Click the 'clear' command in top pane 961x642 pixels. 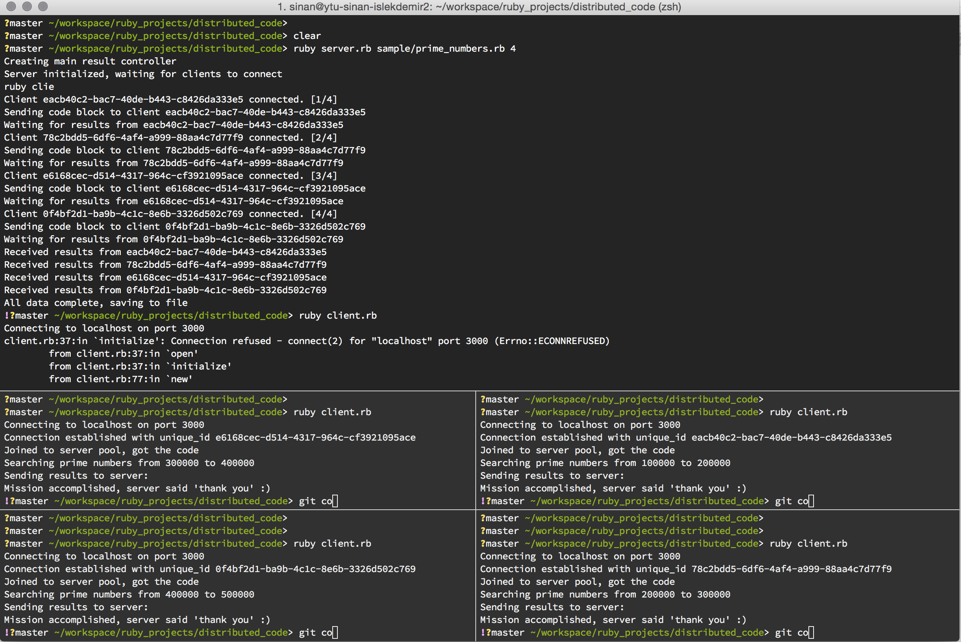(x=307, y=36)
